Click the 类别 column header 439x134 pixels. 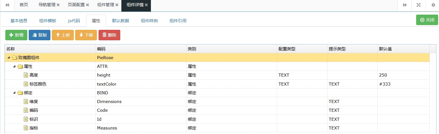[x=231, y=49]
